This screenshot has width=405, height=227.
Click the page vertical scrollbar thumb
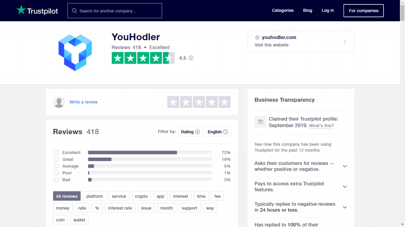tap(402, 12)
